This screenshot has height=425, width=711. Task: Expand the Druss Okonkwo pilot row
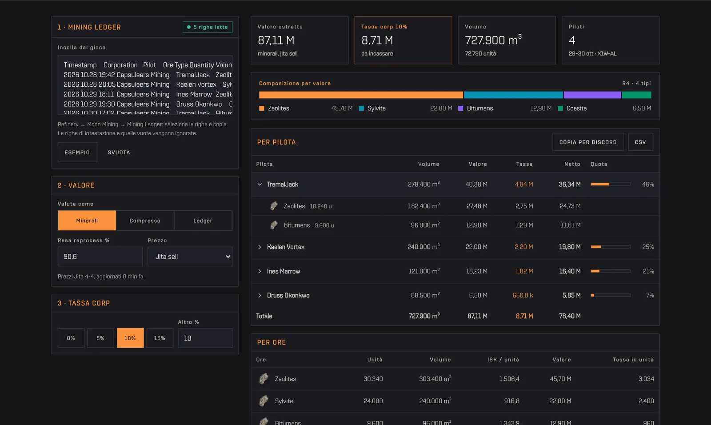(260, 295)
